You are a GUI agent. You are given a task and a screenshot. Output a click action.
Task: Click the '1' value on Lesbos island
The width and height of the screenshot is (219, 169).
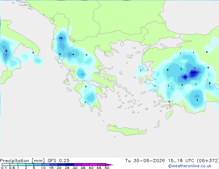click(x=141, y=71)
